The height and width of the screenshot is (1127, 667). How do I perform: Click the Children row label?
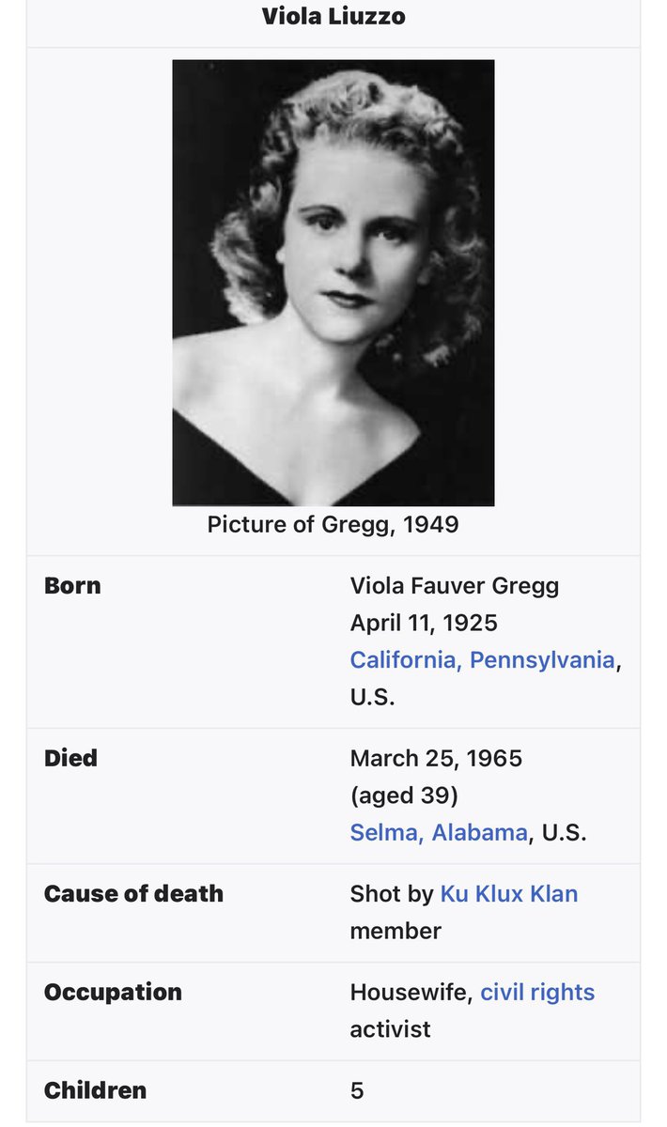[95, 1090]
